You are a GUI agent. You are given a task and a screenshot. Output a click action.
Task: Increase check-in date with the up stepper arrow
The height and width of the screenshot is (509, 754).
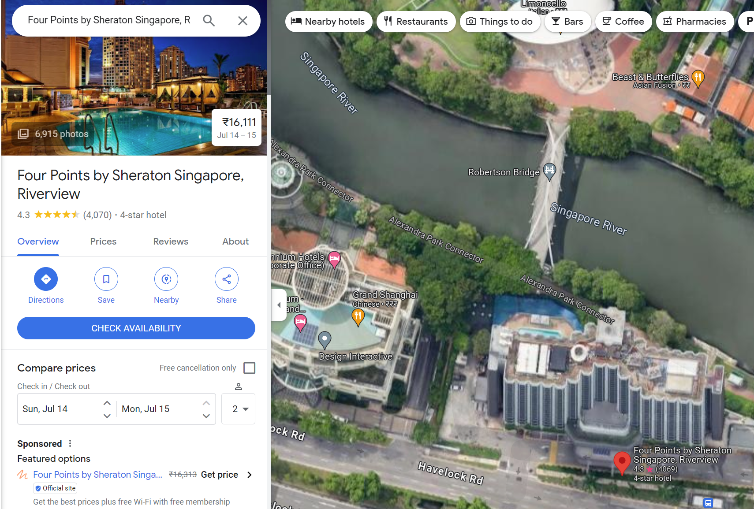106,402
